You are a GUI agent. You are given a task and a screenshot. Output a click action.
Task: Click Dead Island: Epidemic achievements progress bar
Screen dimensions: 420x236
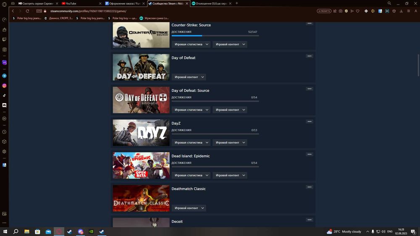(x=215, y=166)
